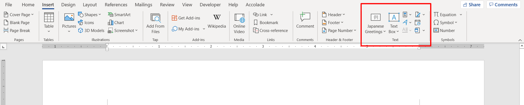Open the Table grid icon

click(x=49, y=17)
